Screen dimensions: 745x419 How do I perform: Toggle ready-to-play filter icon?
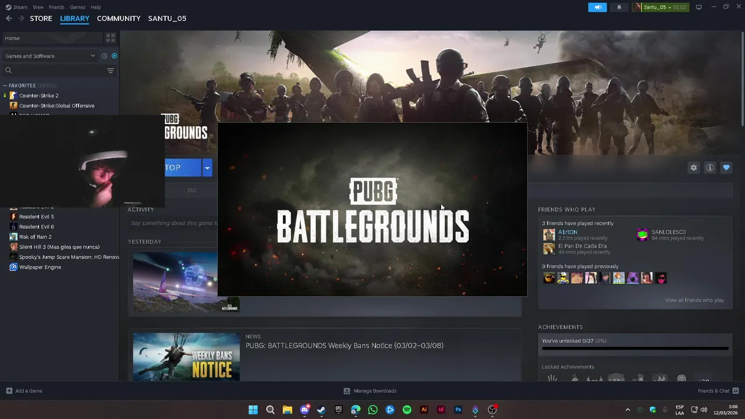click(114, 56)
